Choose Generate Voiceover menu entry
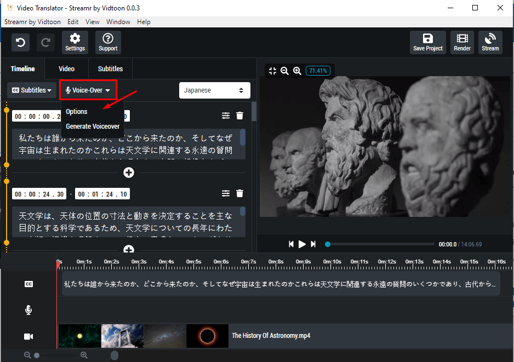 pos(93,126)
